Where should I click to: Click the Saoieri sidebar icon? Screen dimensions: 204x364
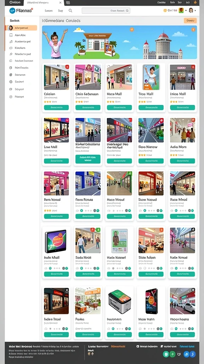(x=11, y=82)
